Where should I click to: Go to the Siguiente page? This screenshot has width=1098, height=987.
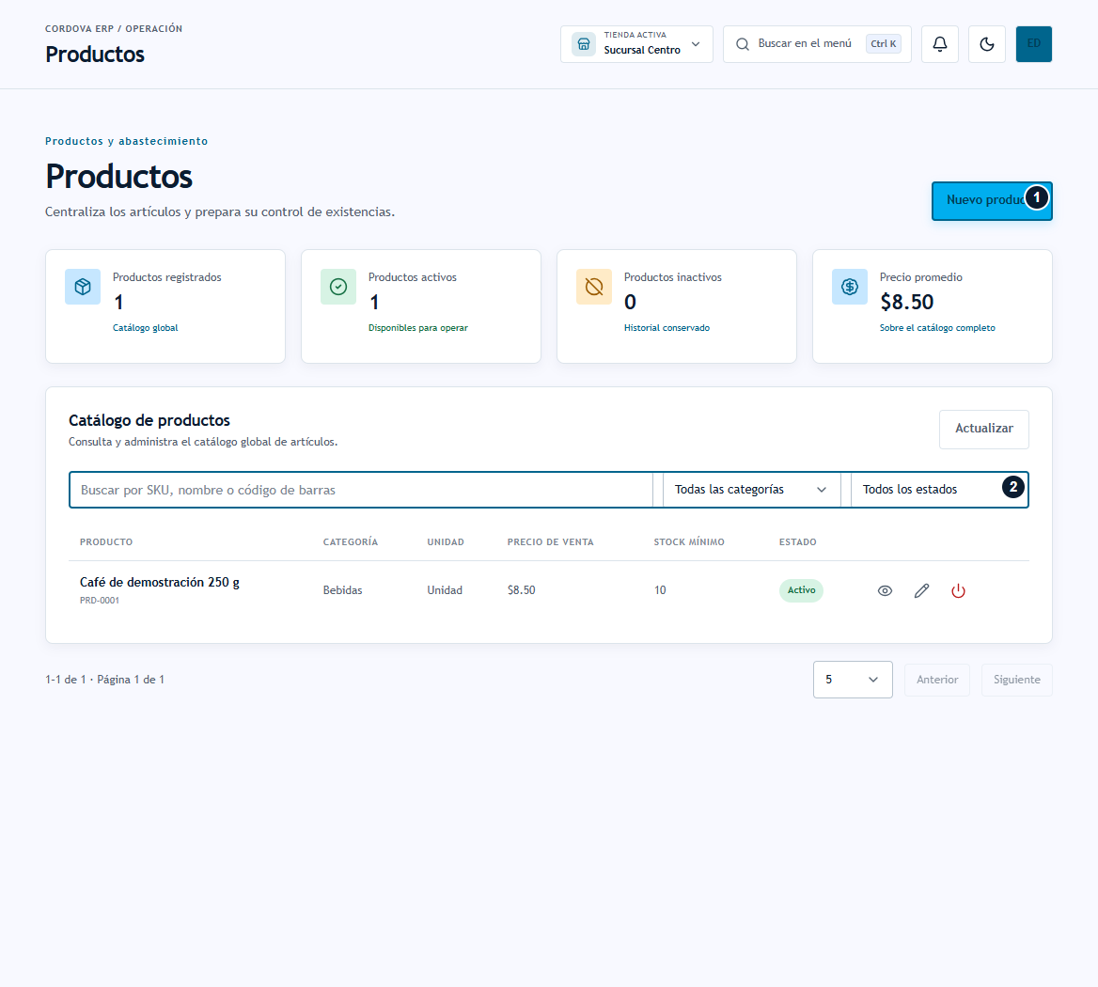pos(1017,680)
